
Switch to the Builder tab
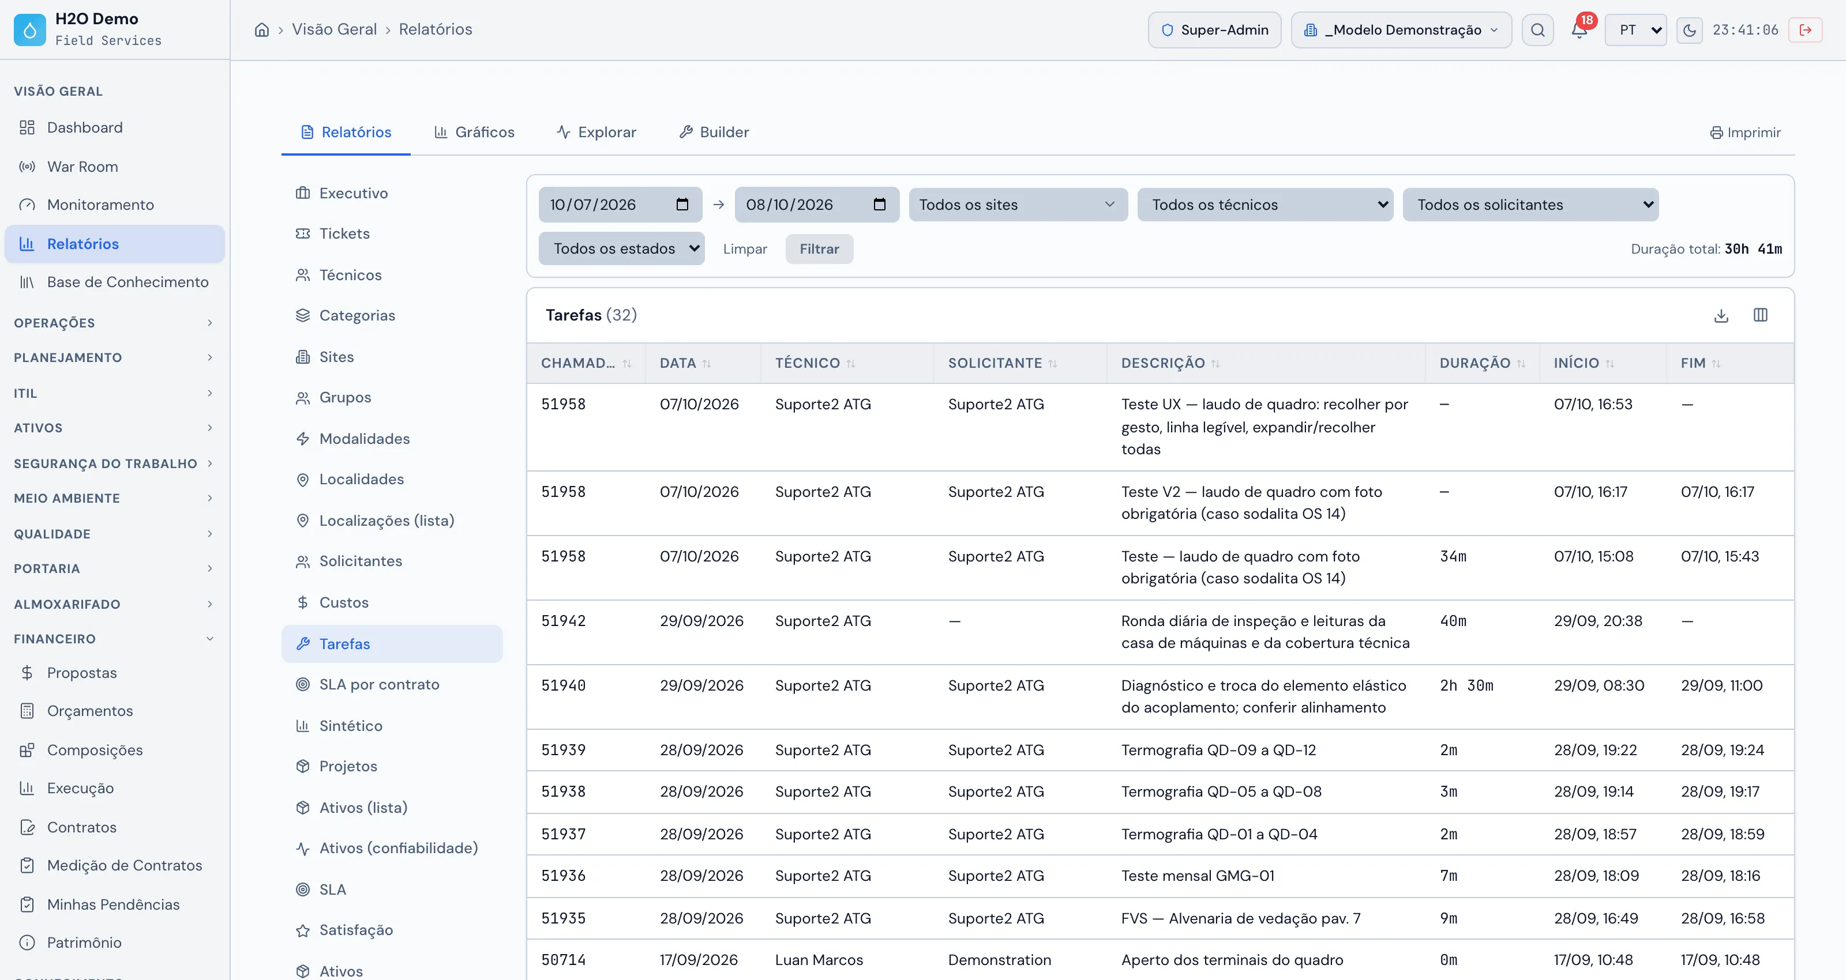(714, 133)
